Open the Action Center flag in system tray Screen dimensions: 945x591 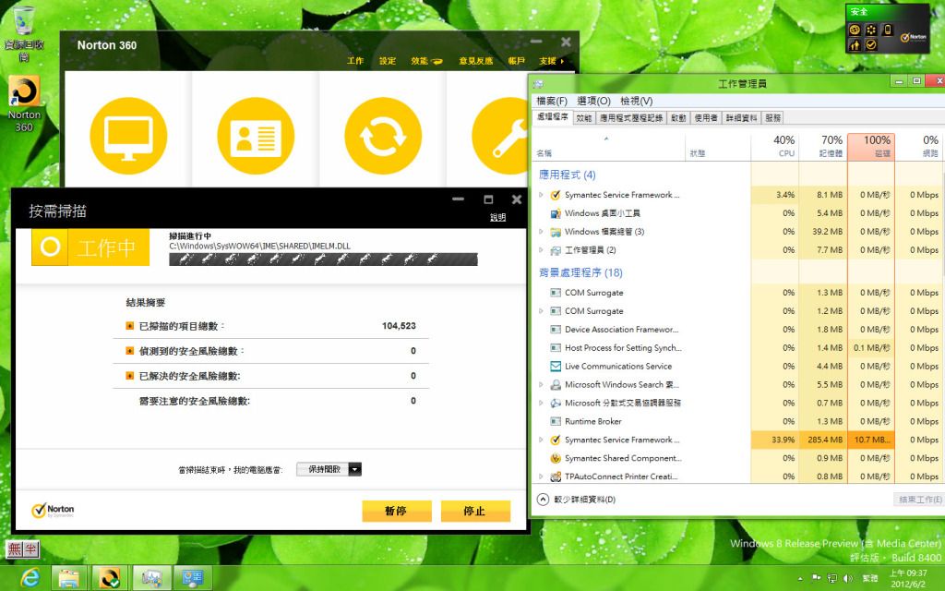pyautogui.click(x=817, y=578)
